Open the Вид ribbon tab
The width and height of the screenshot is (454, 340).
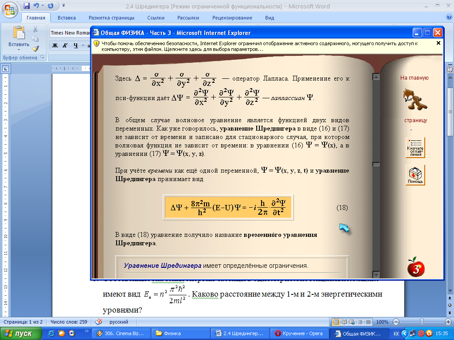click(270, 18)
